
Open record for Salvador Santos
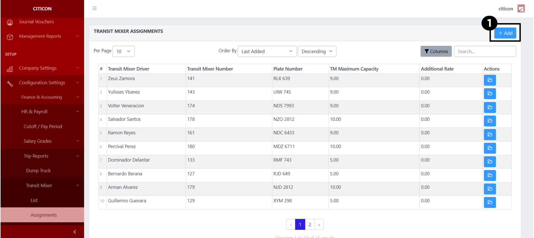point(490,121)
